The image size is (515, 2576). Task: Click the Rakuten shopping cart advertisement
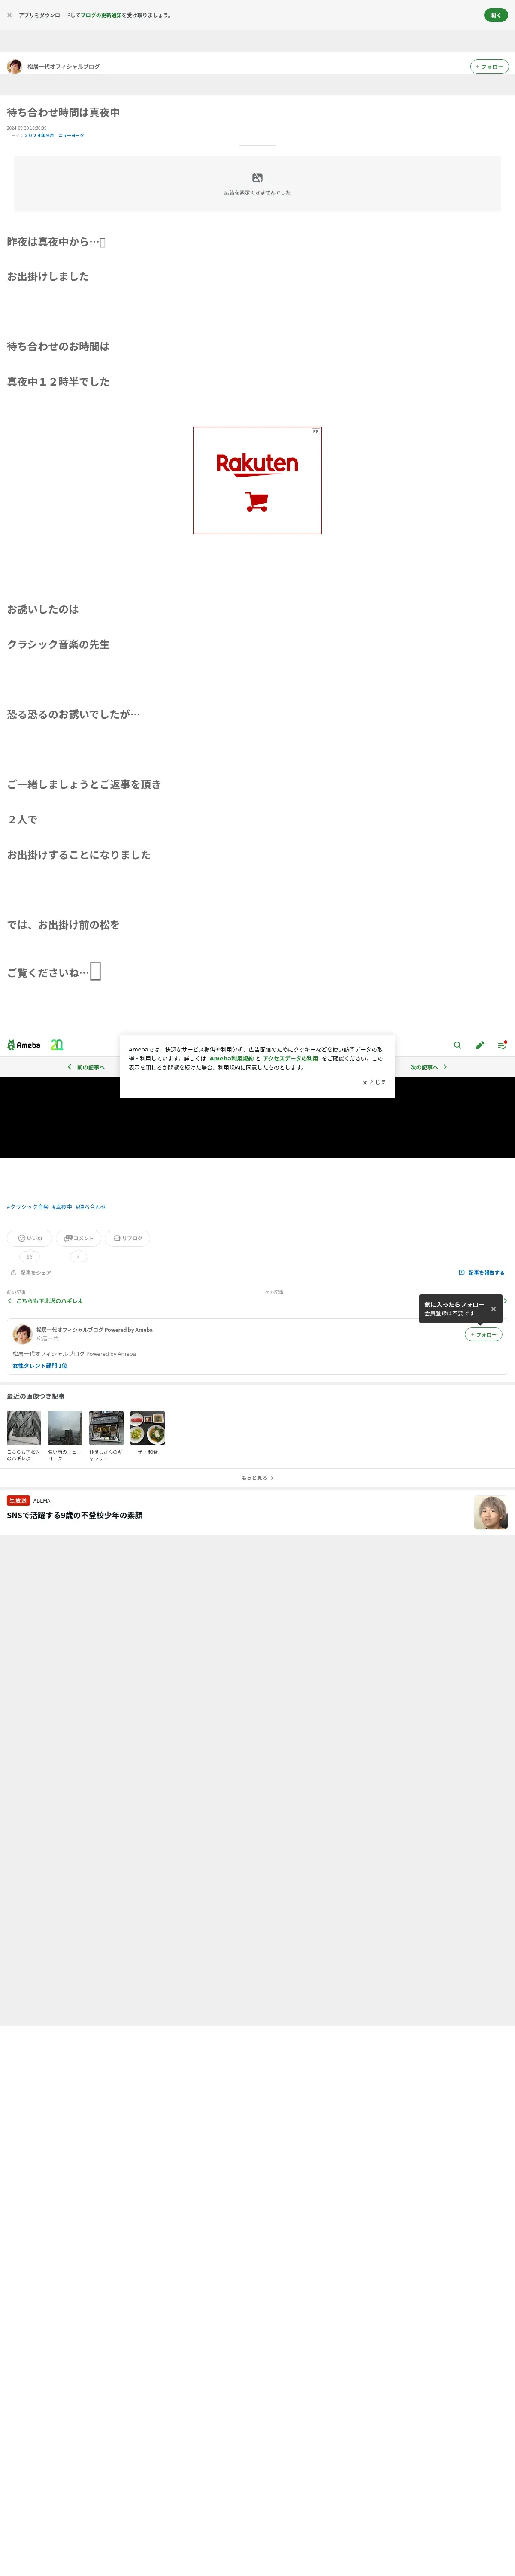coord(257,480)
